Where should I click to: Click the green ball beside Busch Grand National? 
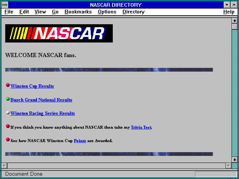coord(8,99)
